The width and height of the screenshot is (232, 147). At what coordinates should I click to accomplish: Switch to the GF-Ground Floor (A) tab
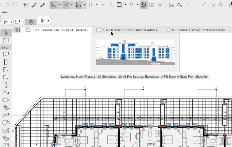tap(57, 30)
